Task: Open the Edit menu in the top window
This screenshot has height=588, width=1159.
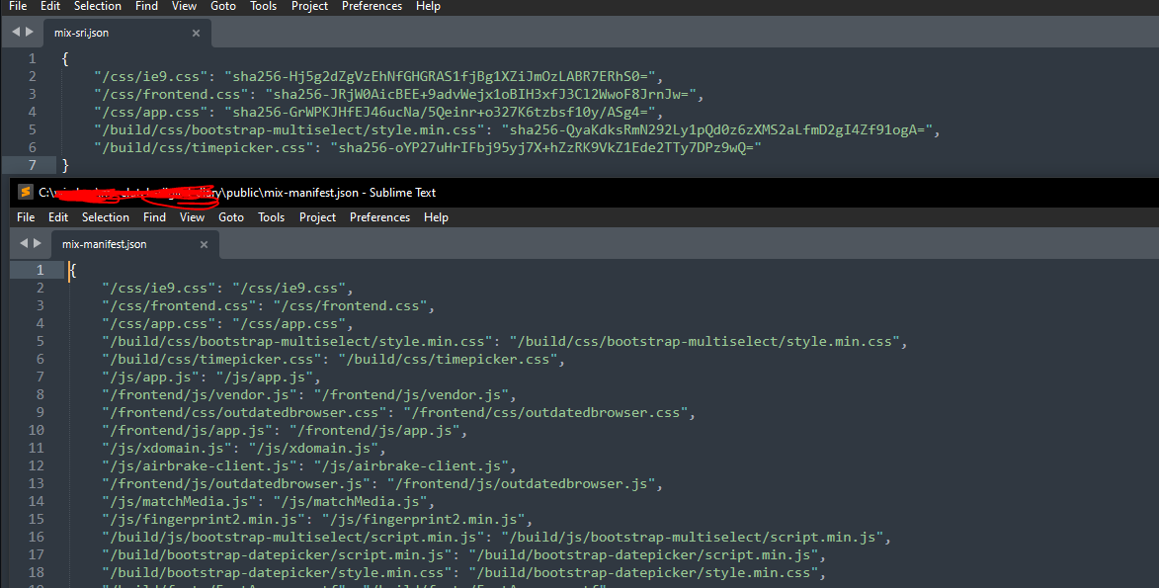Action: click(x=49, y=7)
